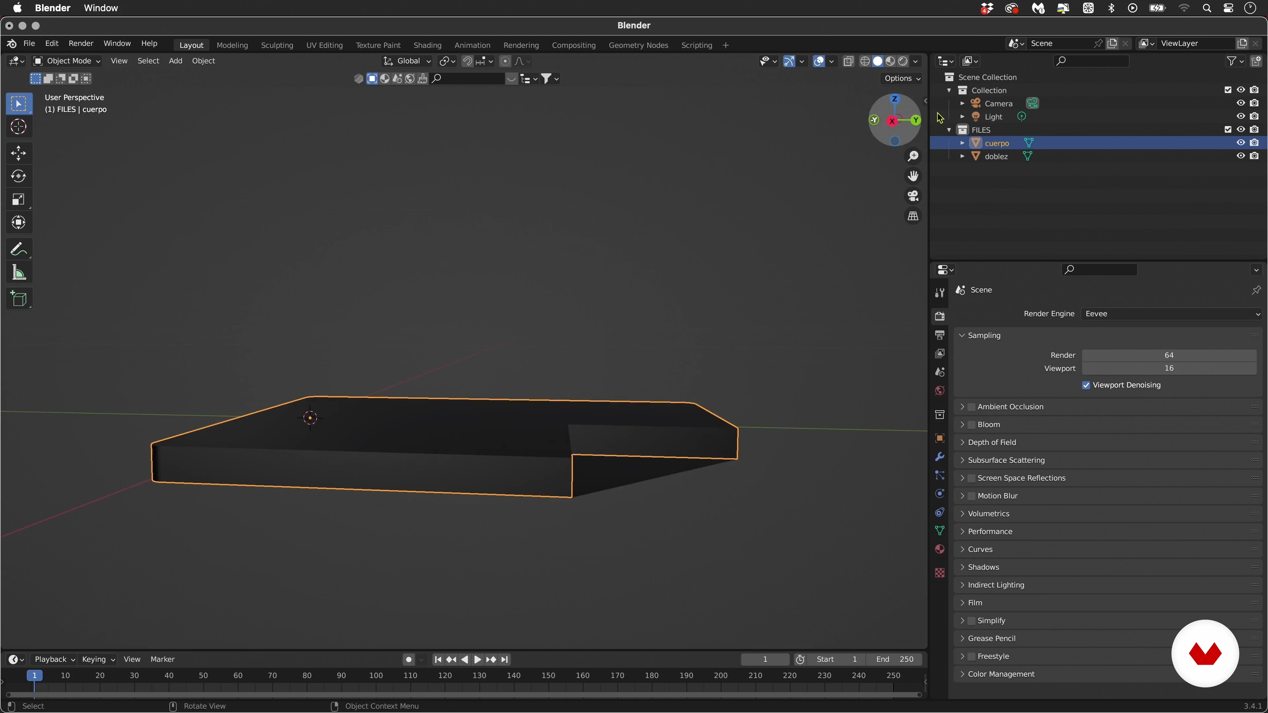Screen dimensions: 1268x713
Task: Toggle camera view in viewport
Action: pos(913,196)
